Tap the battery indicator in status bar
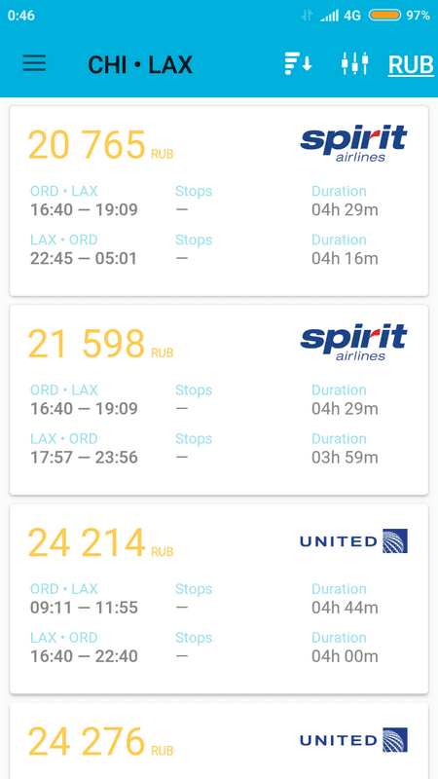Screen dimensions: 438x779 [x=384, y=16]
